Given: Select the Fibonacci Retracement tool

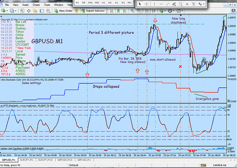Looking at the screenshot, I should [180, 4].
